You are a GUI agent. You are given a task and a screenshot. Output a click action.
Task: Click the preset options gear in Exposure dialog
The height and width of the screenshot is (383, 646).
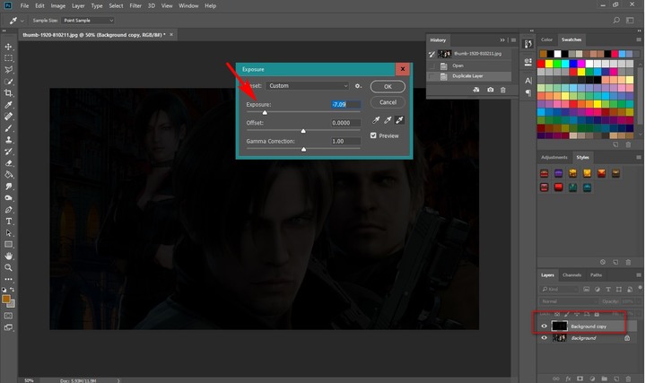[x=358, y=86]
